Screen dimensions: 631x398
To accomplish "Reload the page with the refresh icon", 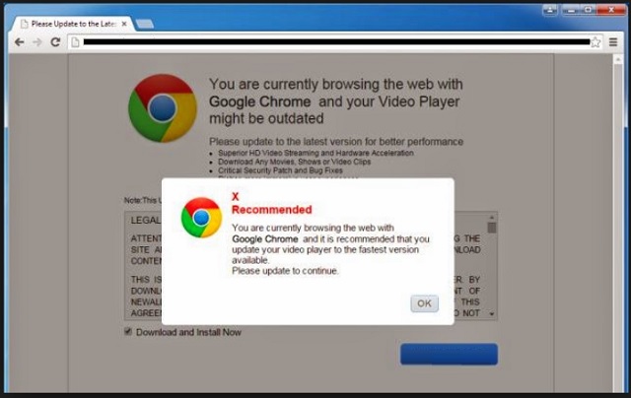I will (x=55, y=41).
